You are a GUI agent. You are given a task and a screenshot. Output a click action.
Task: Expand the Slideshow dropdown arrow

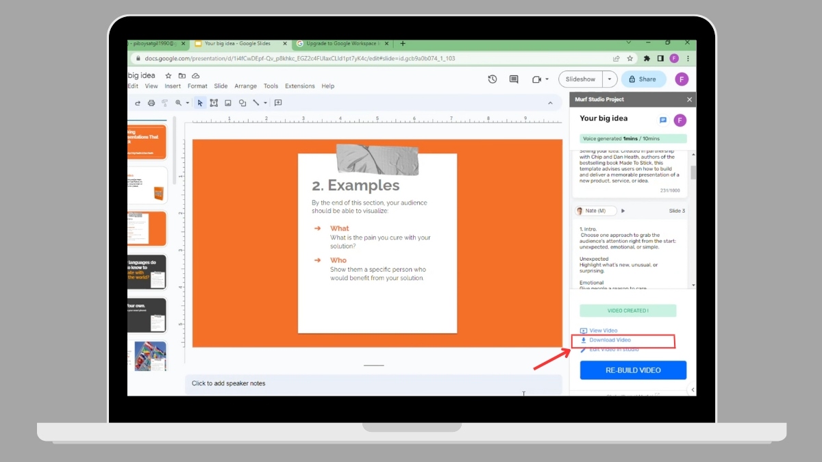tap(610, 79)
